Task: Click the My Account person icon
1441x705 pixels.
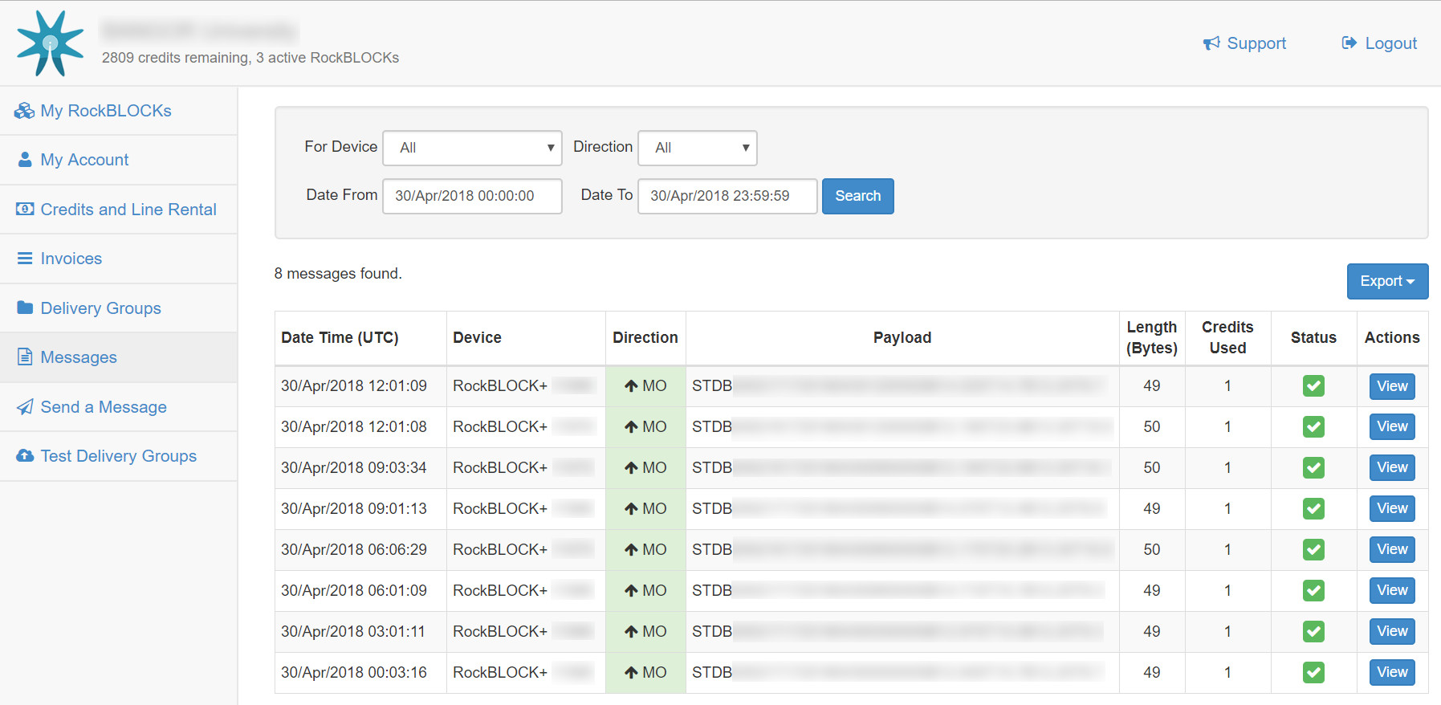Action: pyautogui.click(x=25, y=160)
